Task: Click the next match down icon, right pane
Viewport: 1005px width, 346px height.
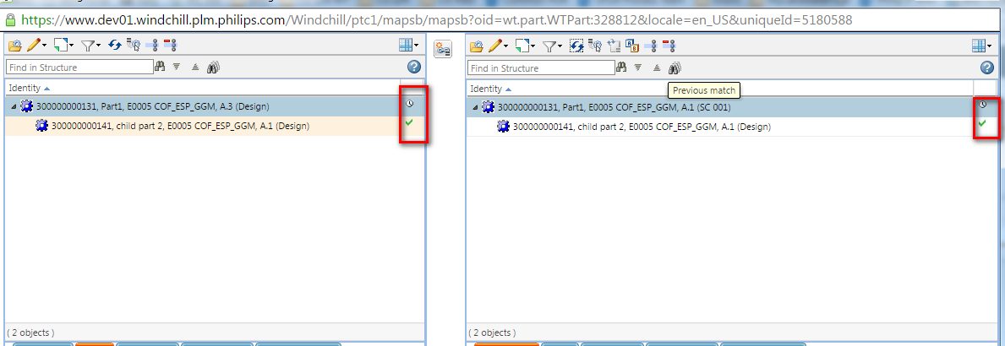Action: click(637, 68)
